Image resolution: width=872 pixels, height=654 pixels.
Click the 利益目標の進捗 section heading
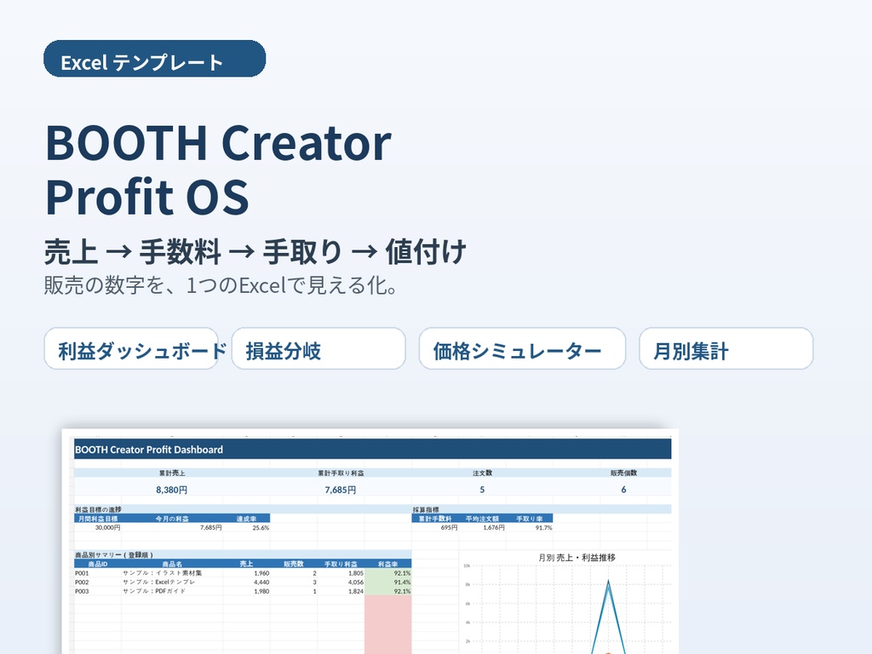[99, 509]
